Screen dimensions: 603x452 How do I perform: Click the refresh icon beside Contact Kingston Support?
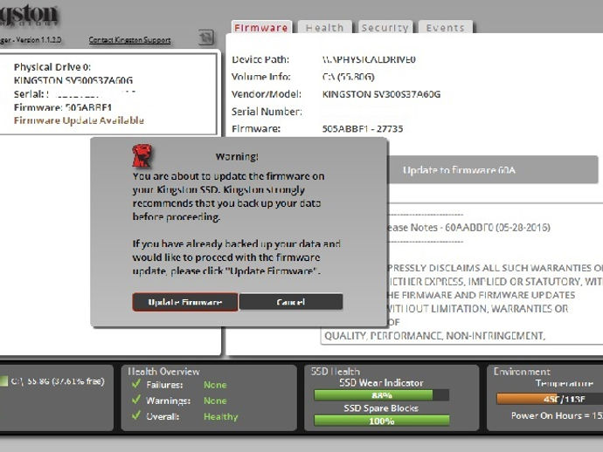point(206,38)
